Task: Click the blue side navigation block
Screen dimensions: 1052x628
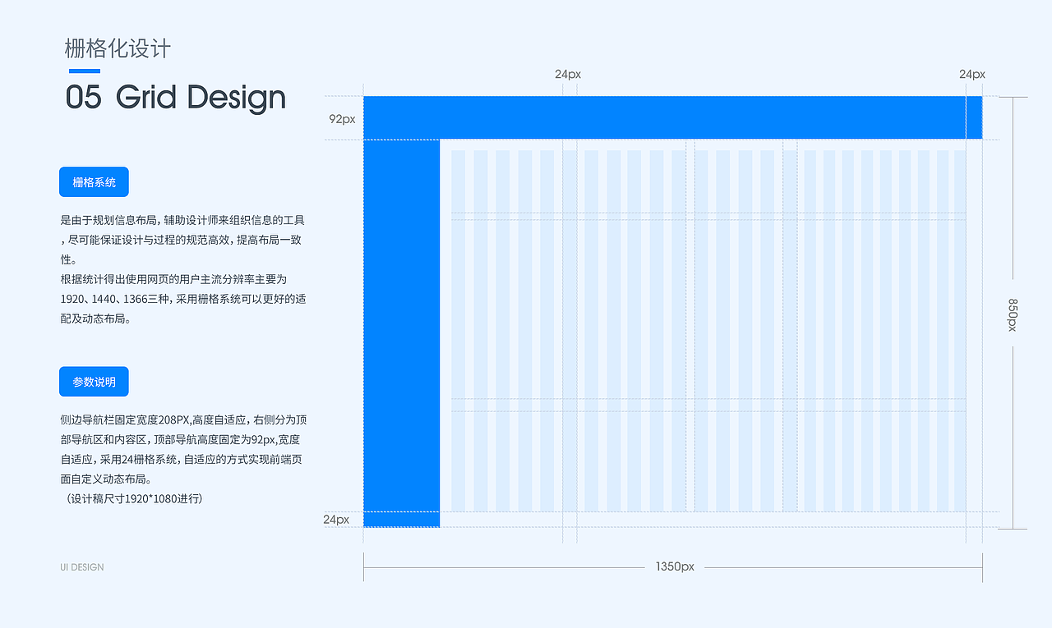Action: [x=401, y=333]
